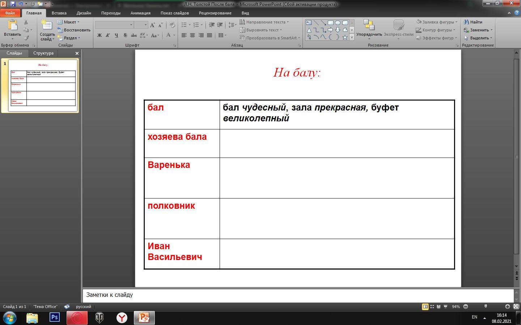This screenshot has width=521, height=325.
Task: Click the Clear Formatting eraser icon
Action: click(172, 25)
